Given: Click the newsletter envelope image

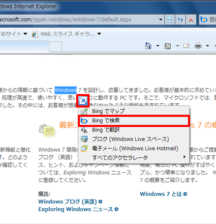Looking at the screenshot, I should pos(47,130).
